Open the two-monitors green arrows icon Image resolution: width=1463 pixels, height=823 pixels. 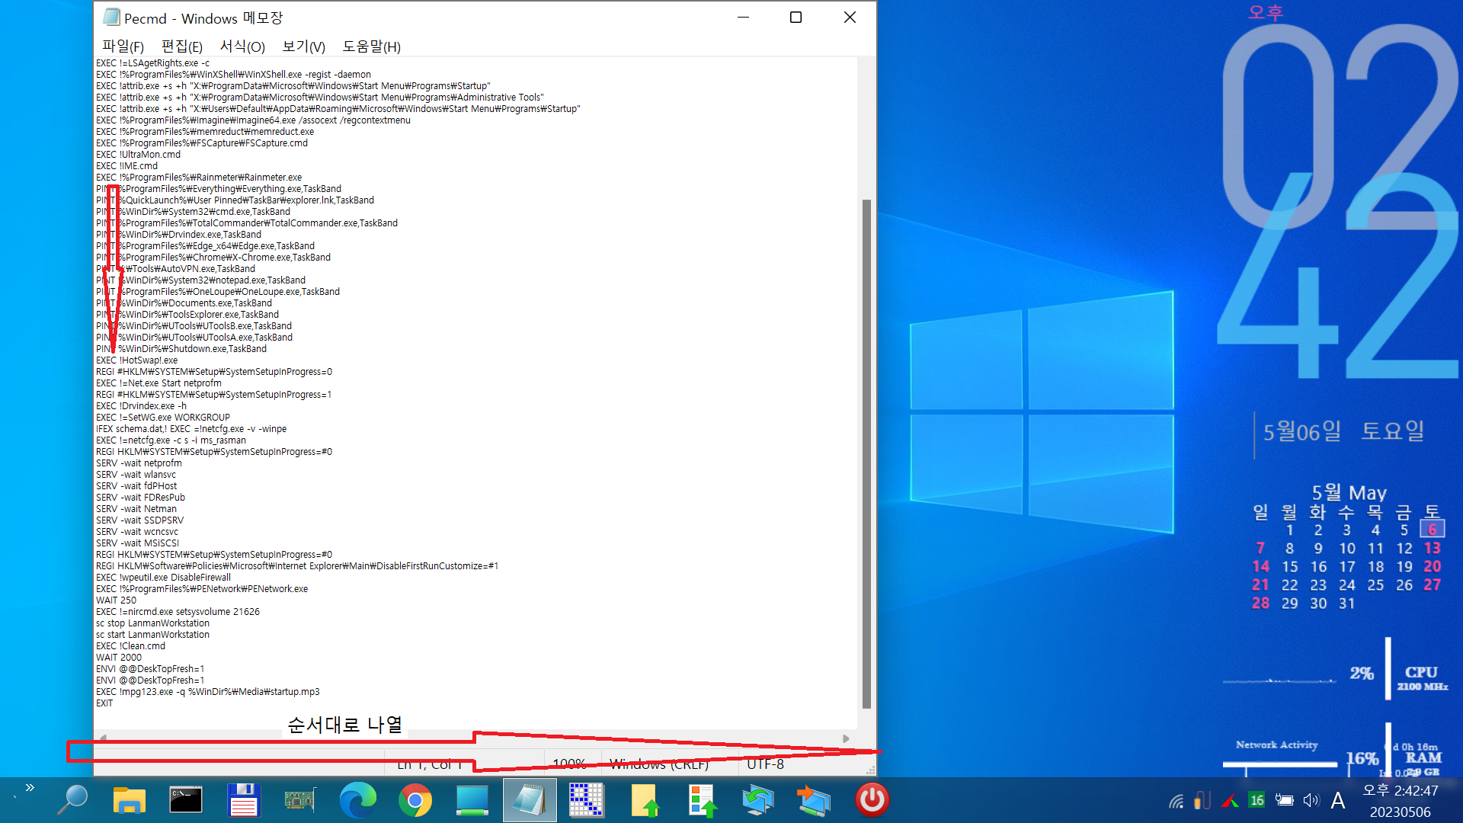(758, 799)
